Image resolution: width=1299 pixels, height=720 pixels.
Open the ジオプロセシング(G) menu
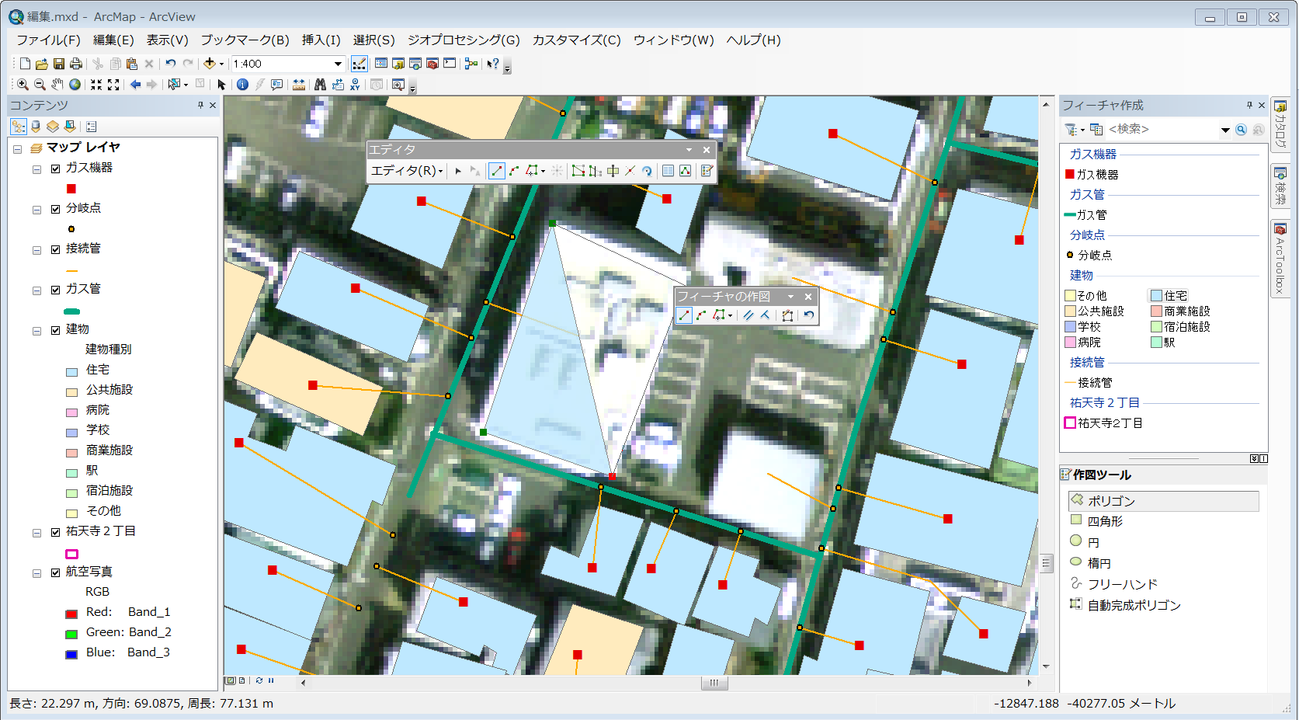464,40
